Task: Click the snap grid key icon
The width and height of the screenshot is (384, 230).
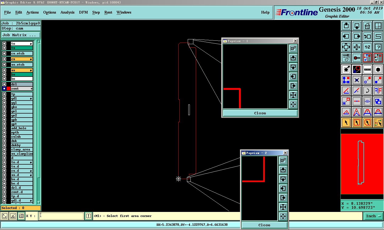Action: 357,58
